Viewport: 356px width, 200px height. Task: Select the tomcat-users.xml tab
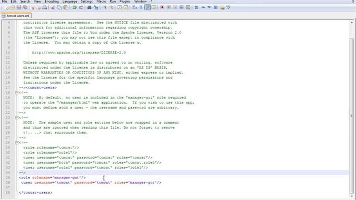point(16,16)
